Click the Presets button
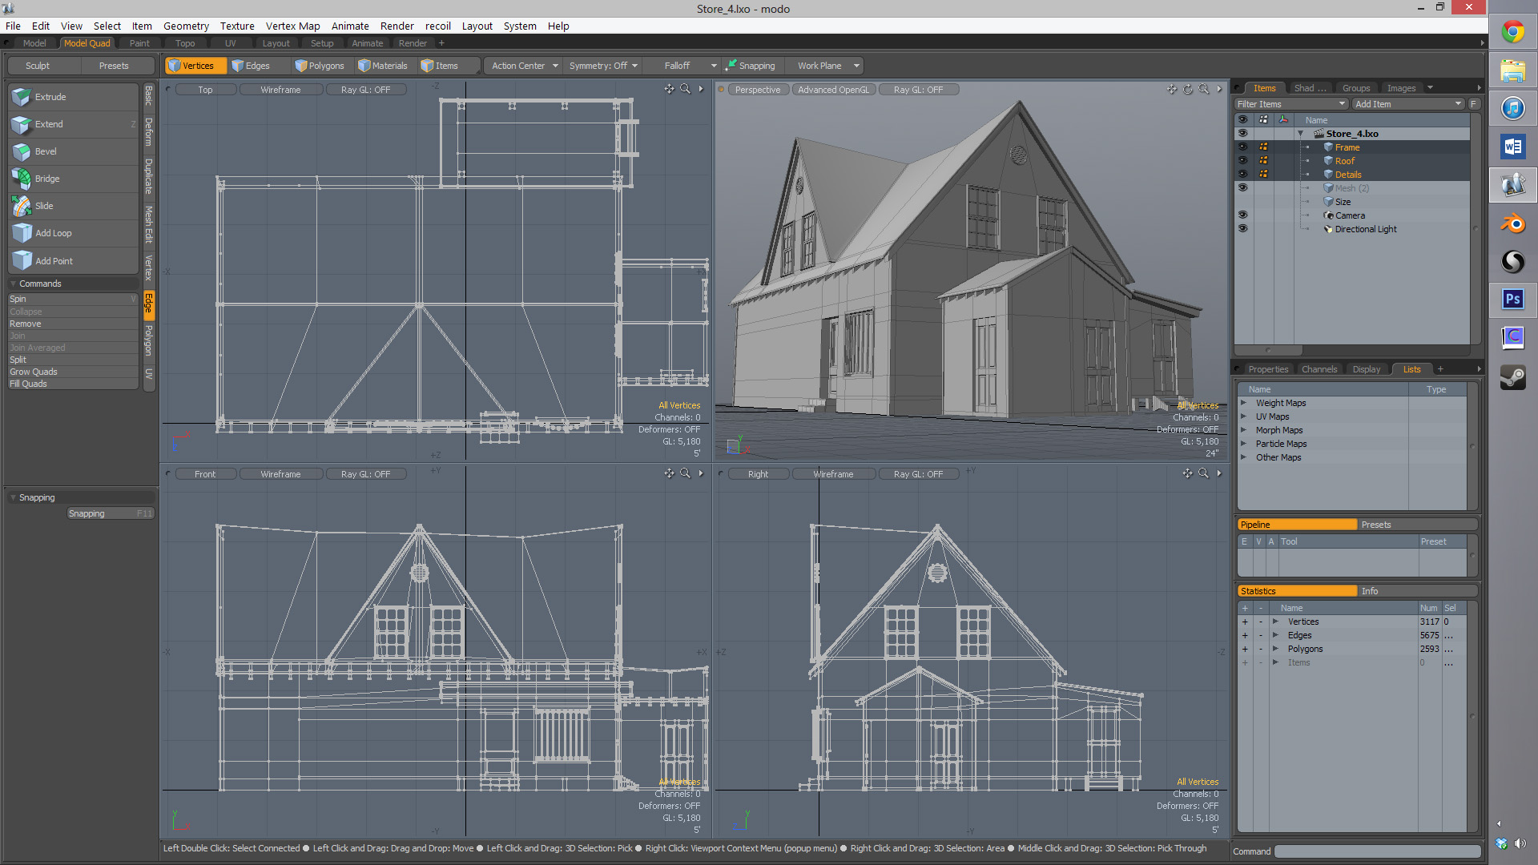This screenshot has height=865, width=1538. (x=114, y=66)
